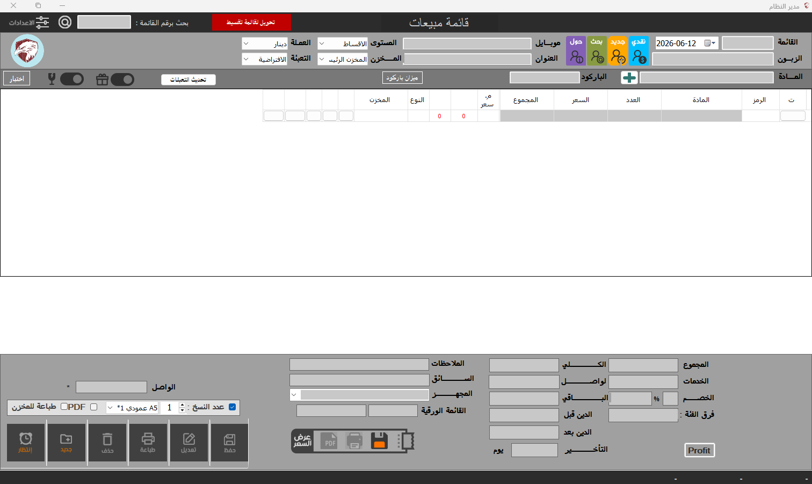Click the @ search icon beside invoice number
Image resolution: width=812 pixels, height=484 pixels.
(65, 22)
